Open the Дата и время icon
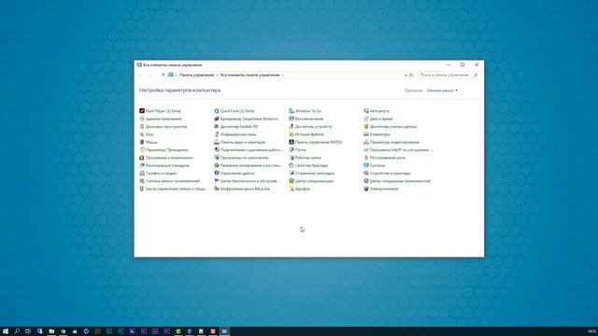The height and width of the screenshot is (336, 598). click(366, 119)
